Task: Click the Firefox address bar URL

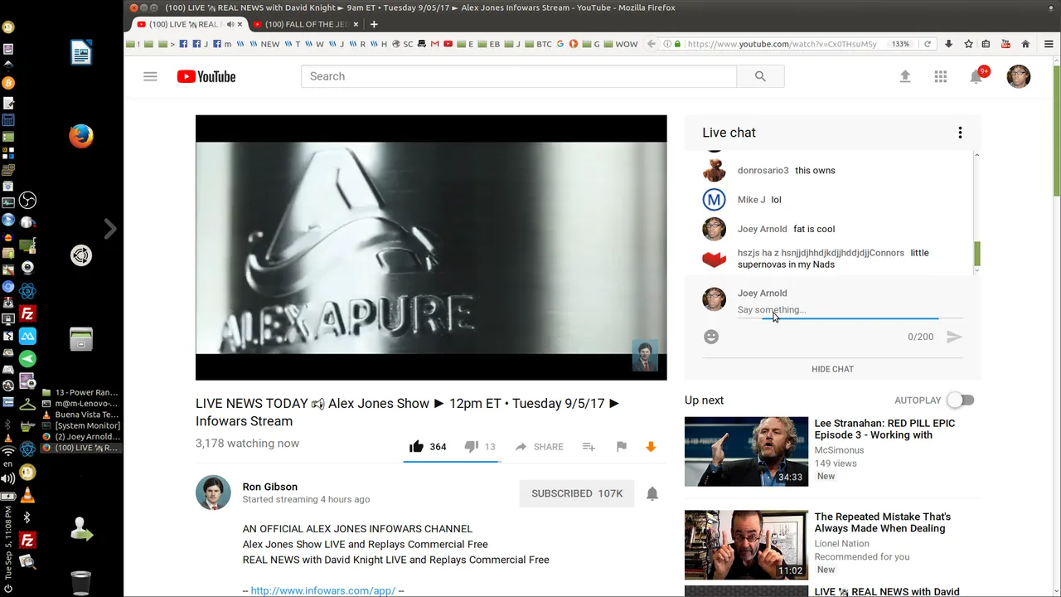Action: (782, 44)
